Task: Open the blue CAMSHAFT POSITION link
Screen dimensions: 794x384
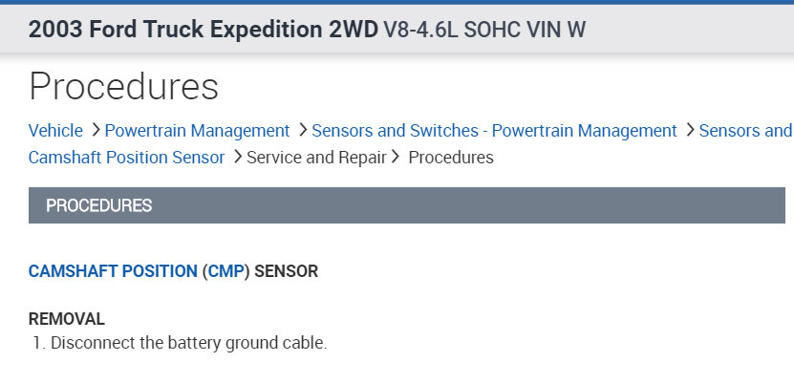Action: pyautogui.click(x=113, y=271)
